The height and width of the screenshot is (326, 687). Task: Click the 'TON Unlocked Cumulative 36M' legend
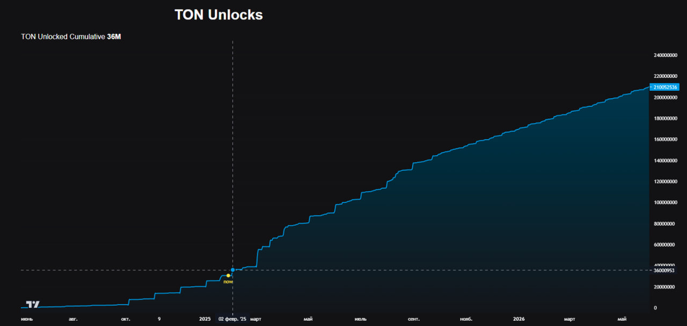click(72, 37)
